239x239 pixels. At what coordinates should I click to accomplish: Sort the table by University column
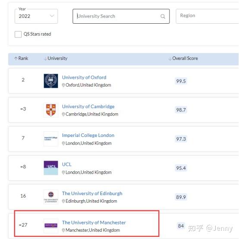coord(56,59)
